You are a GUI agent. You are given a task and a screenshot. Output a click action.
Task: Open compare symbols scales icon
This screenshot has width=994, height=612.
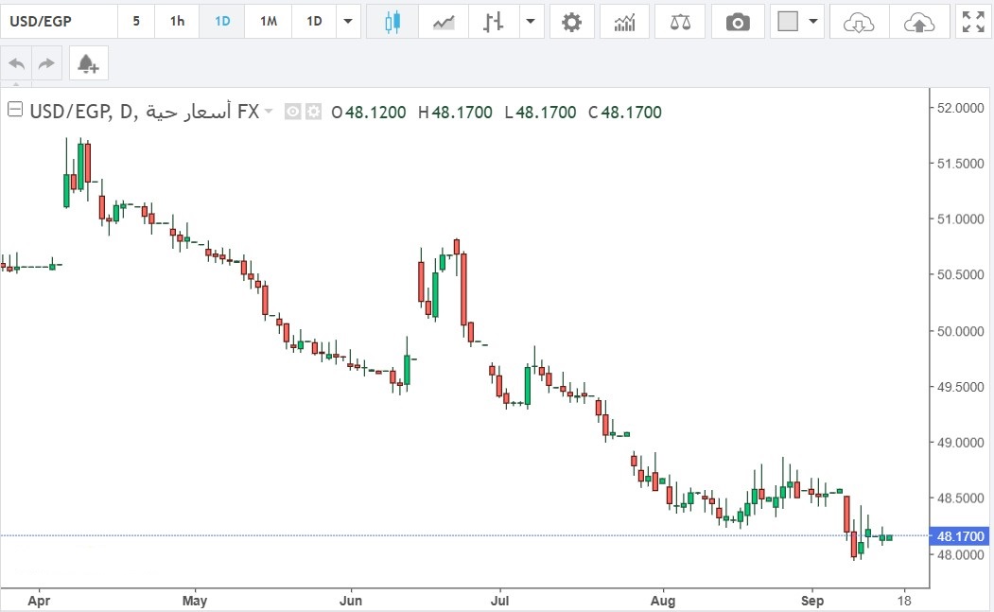pos(680,22)
